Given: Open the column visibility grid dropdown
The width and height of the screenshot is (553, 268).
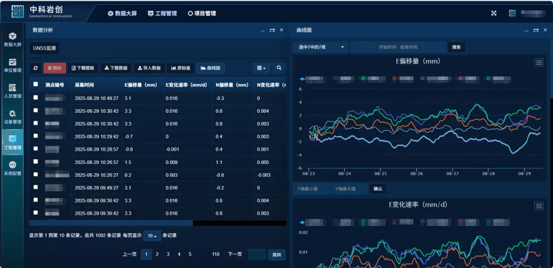Looking at the screenshot, I should 261,68.
